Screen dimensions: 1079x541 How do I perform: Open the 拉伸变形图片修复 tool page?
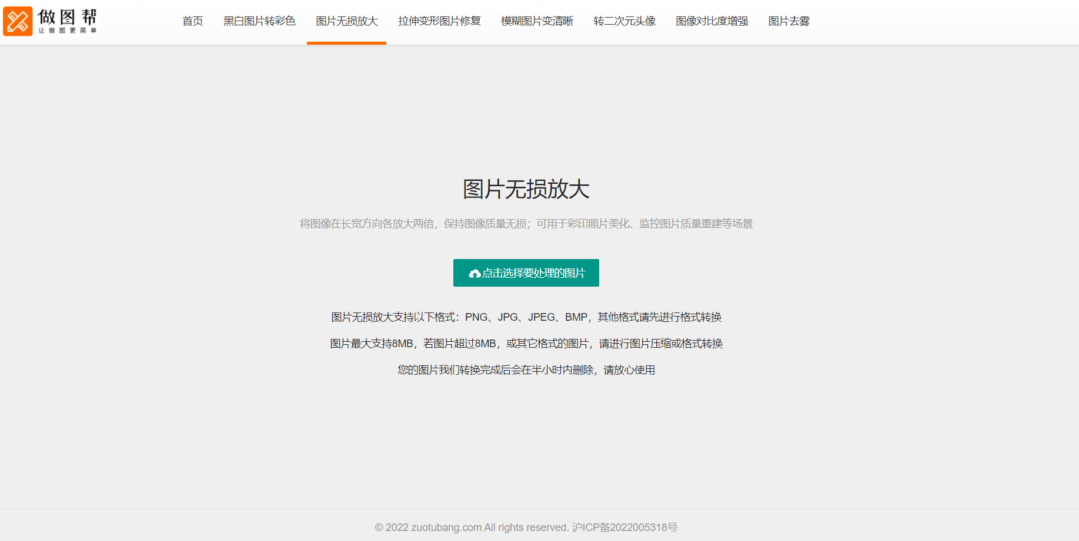(439, 21)
